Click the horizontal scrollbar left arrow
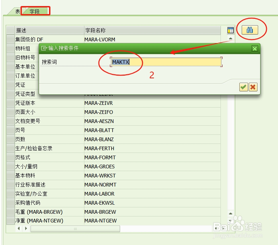The width and height of the screenshot is (278, 245). [18, 228]
